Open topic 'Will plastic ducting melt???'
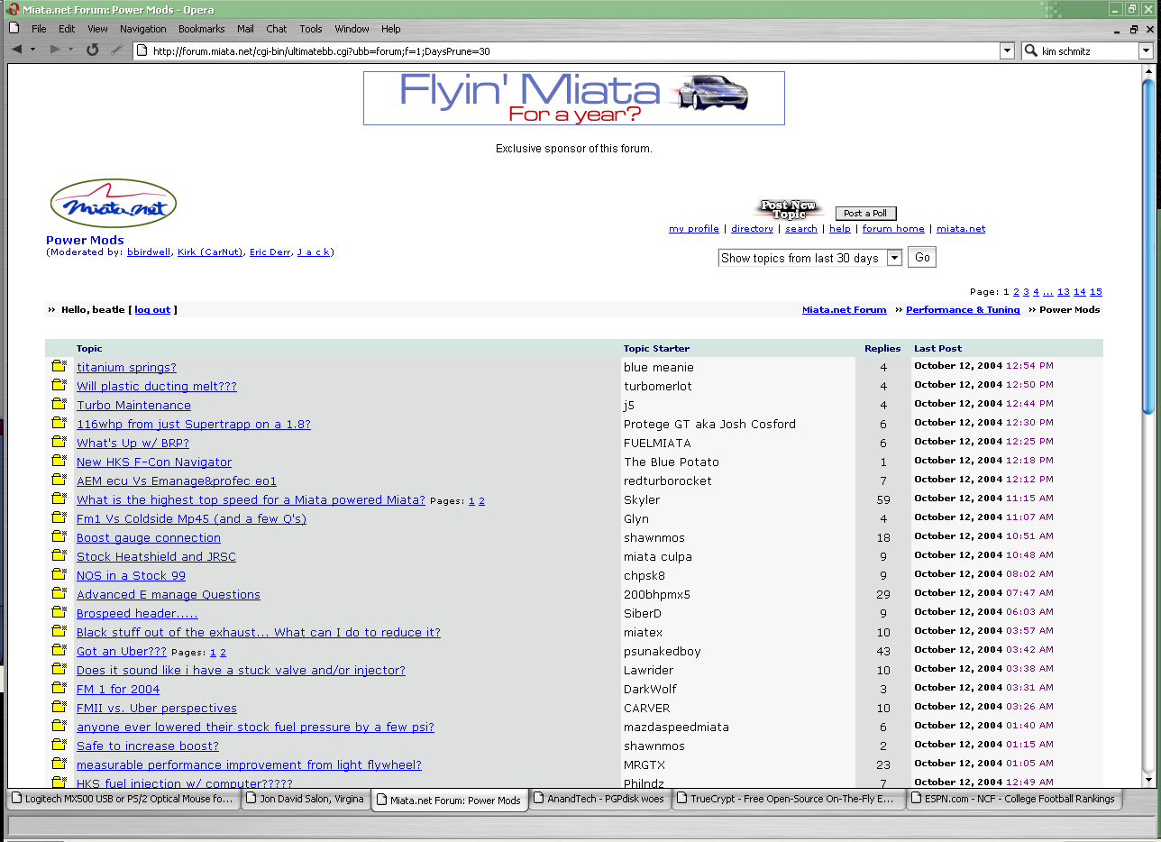This screenshot has width=1161, height=842. tap(157, 386)
